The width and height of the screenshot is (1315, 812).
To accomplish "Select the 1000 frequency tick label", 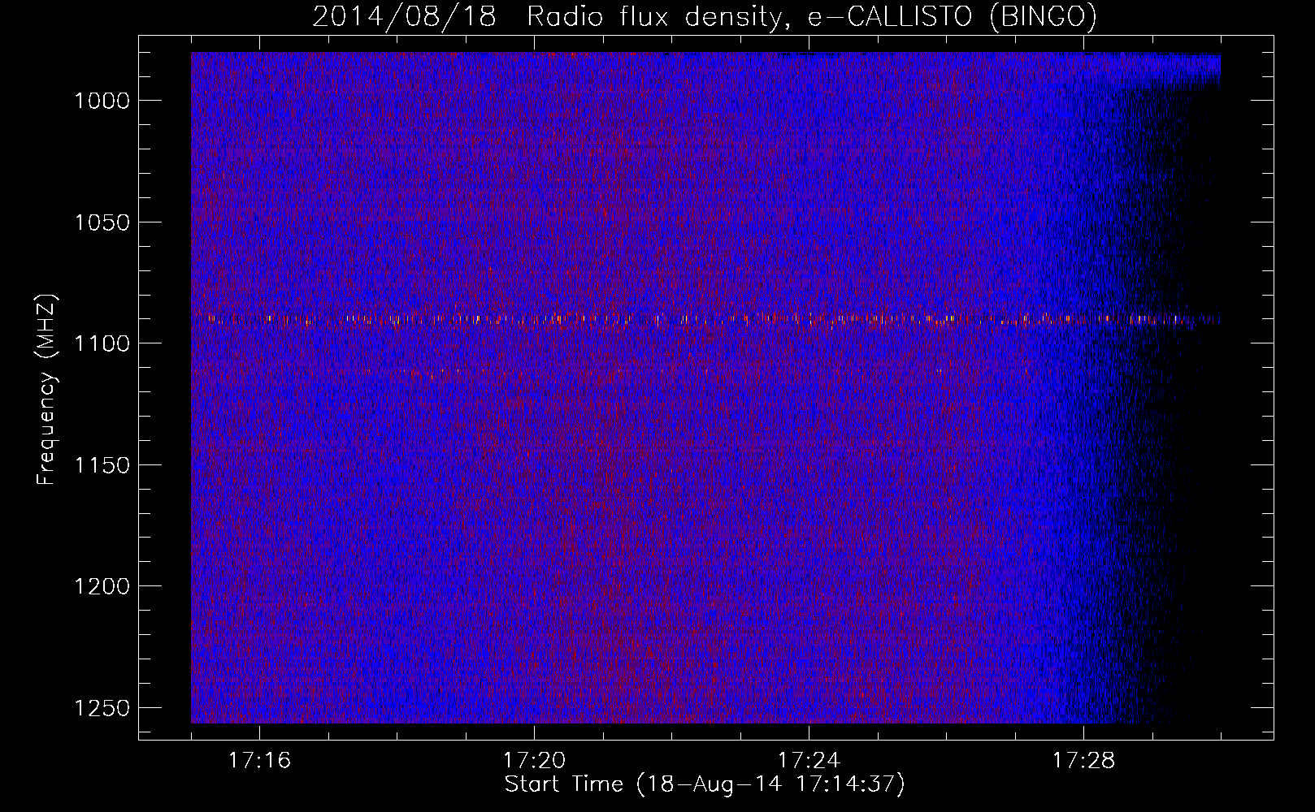I will point(102,101).
